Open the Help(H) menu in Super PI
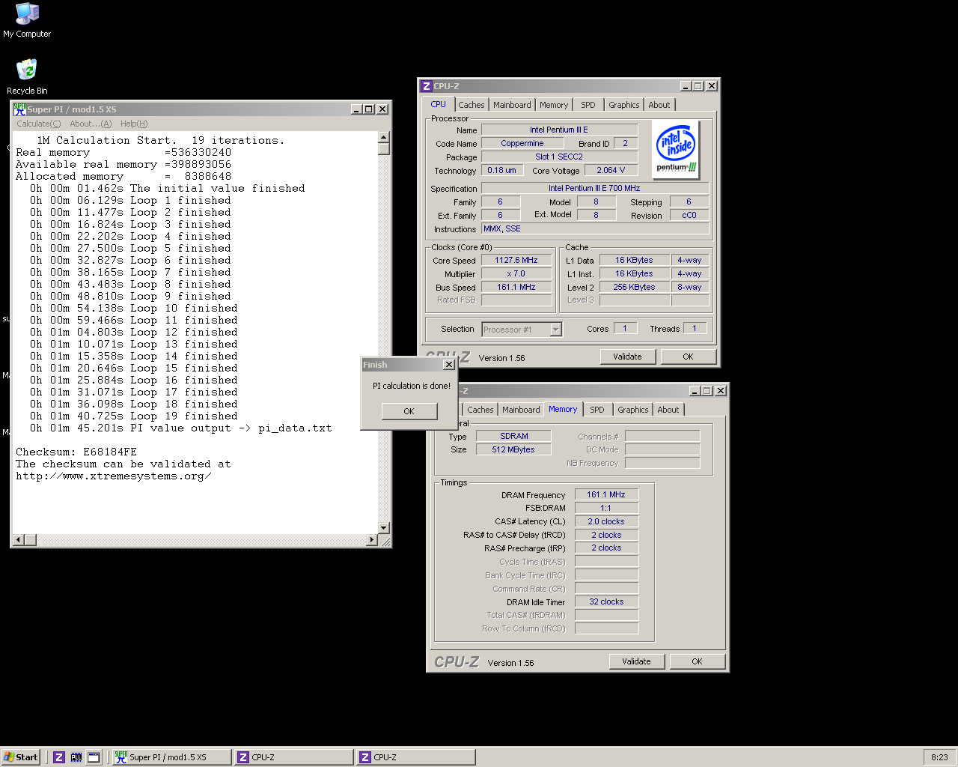The height and width of the screenshot is (767, 958). [x=134, y=124]
